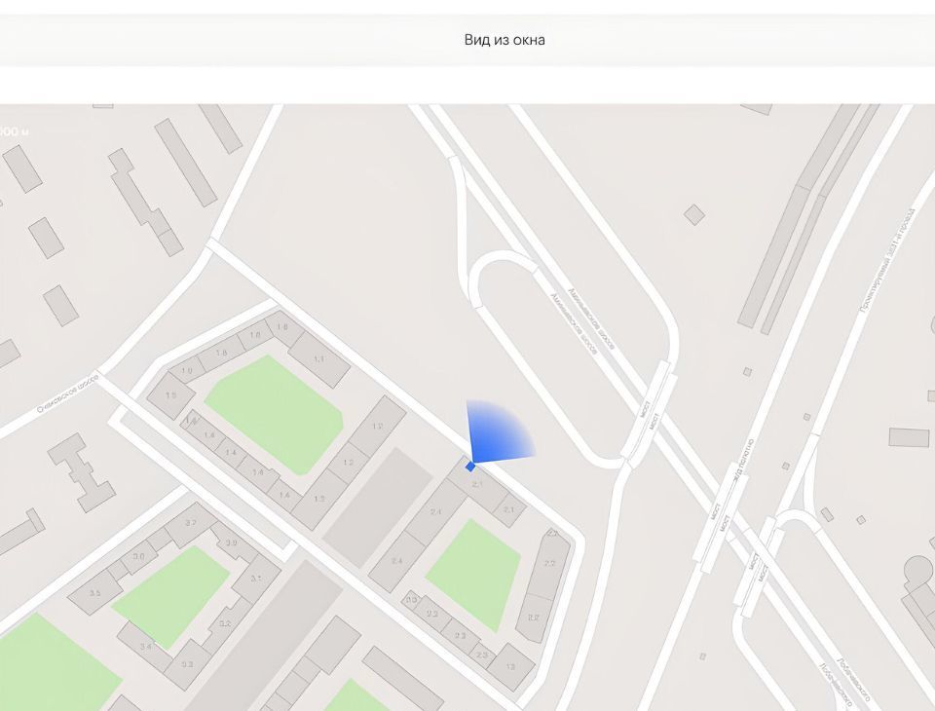Open the "Вид из окна" header tab
The height and width of the screenshot is (711, 935).
(505, 40)
